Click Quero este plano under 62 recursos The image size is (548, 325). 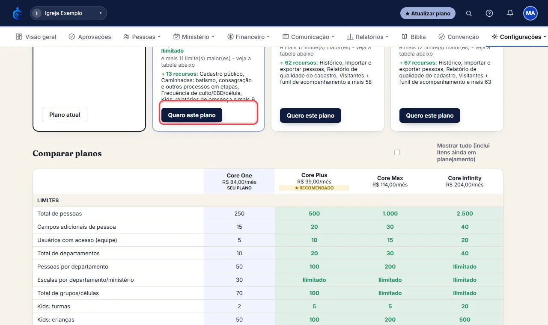[310, 115]
